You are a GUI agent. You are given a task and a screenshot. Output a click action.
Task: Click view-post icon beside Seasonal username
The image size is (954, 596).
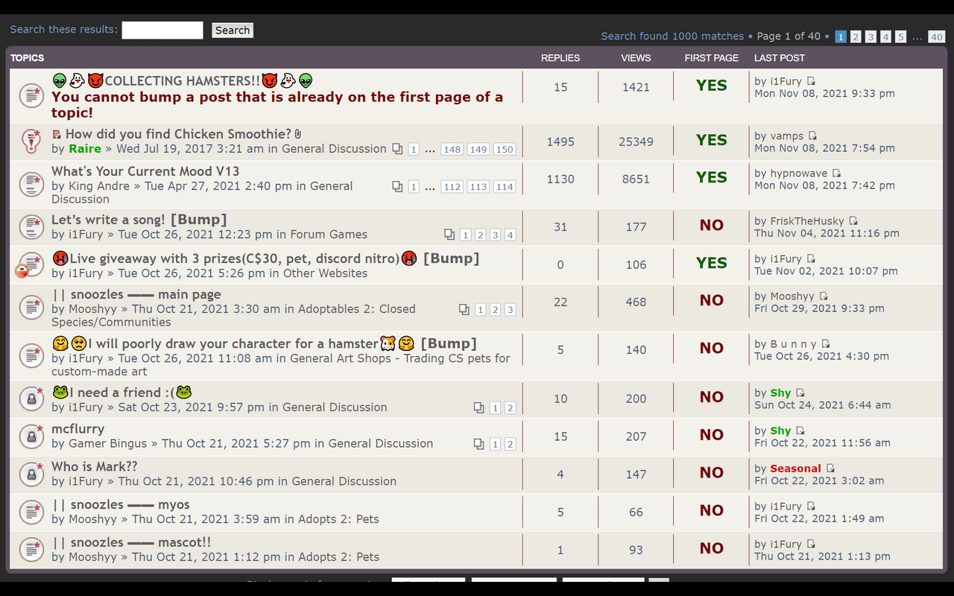pos(830,469)
